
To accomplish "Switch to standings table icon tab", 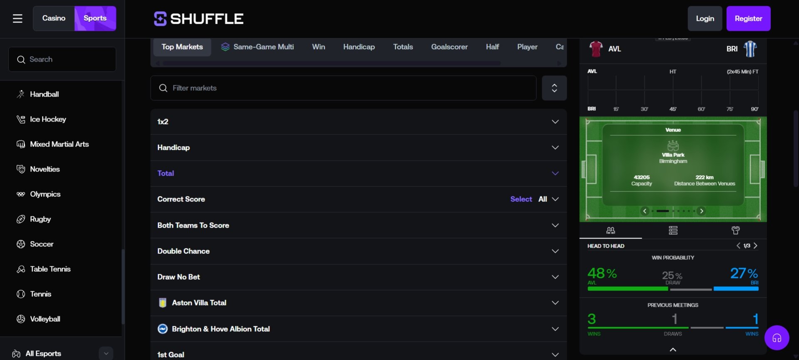I will click(x=673, y=230).
